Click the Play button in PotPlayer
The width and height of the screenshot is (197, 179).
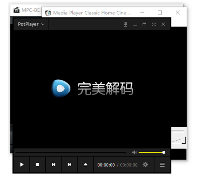pyautogui.click(x=22, y=165)
